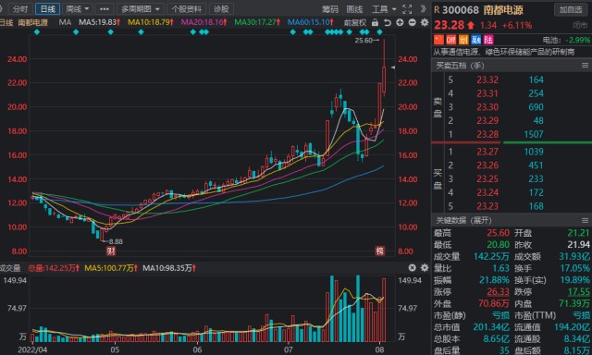Image resolution: width=592 pixels, height=355 pixels.
Task: Click the 跌停 limit-down price 17.55
Action: click(578, 291)
